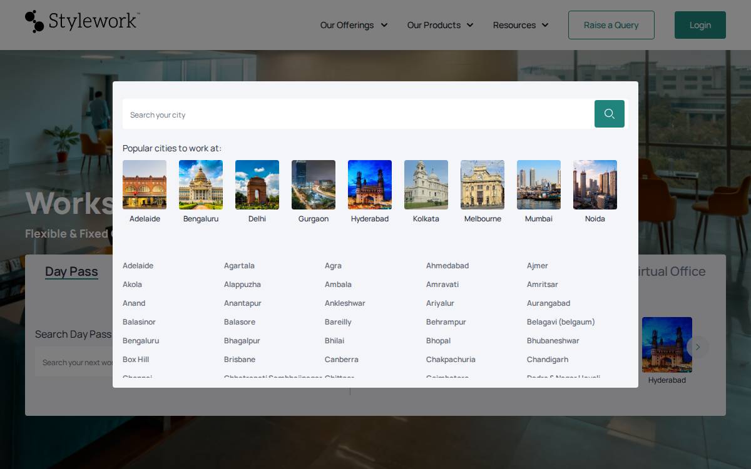Expand the Our Offerings menu
Screen dimensions: 751x469
pos(354,25)
